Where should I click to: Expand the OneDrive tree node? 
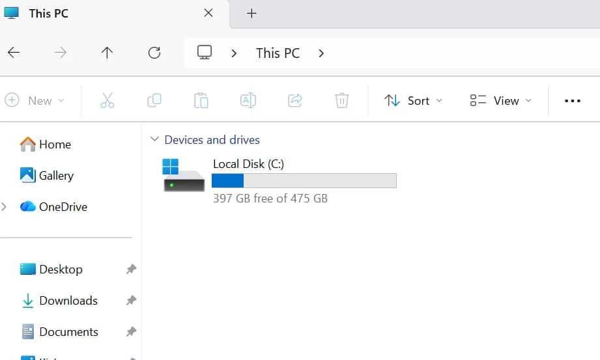coord(4,207)
